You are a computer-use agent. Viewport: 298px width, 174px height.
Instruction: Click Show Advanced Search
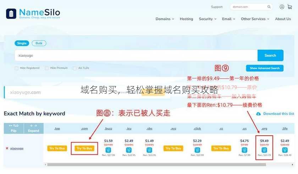265,68
